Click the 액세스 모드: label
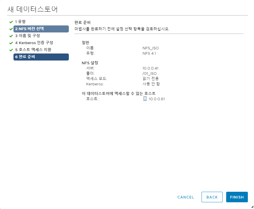254x209 pixels. point(97,79)
